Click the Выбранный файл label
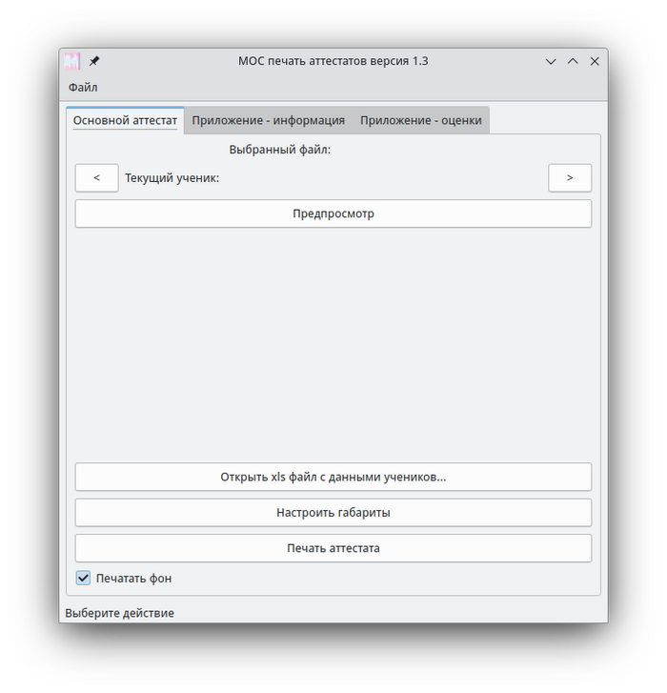Image resolution: width=667 pixels, height=693 pixels. (279, 150)
